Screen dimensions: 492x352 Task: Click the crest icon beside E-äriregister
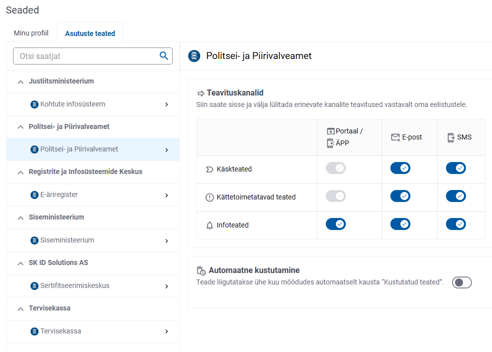tap(35, 195)
